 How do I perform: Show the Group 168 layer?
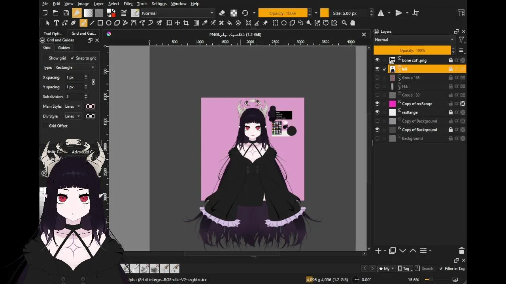click(377, 78)
